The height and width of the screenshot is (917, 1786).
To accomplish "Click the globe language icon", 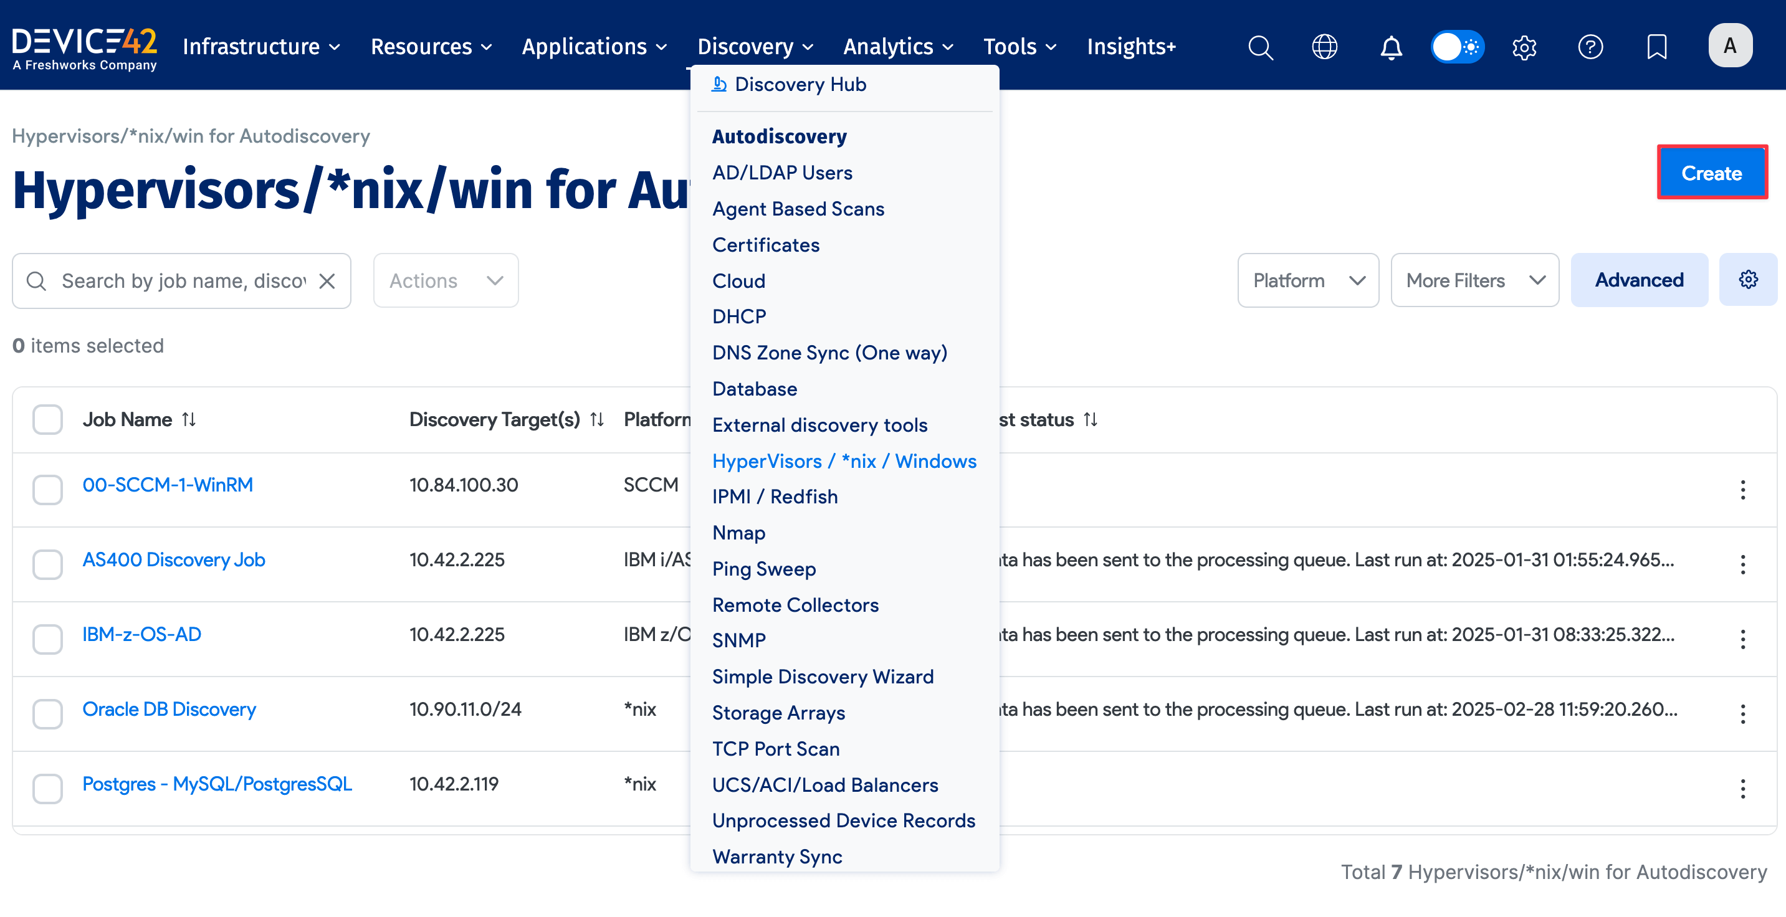I will point(1325,47).
